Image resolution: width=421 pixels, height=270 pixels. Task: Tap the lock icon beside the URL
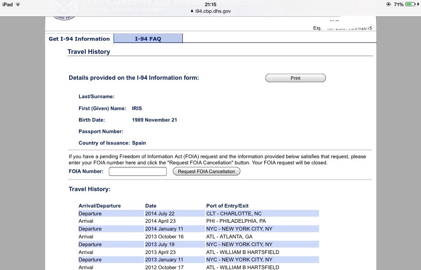coord(192,11)
